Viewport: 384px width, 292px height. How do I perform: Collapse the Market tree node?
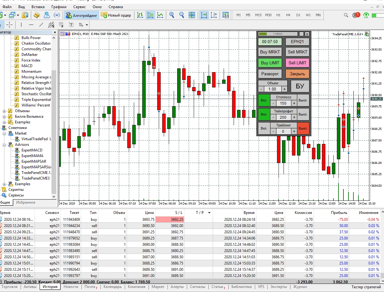[4, 133]
